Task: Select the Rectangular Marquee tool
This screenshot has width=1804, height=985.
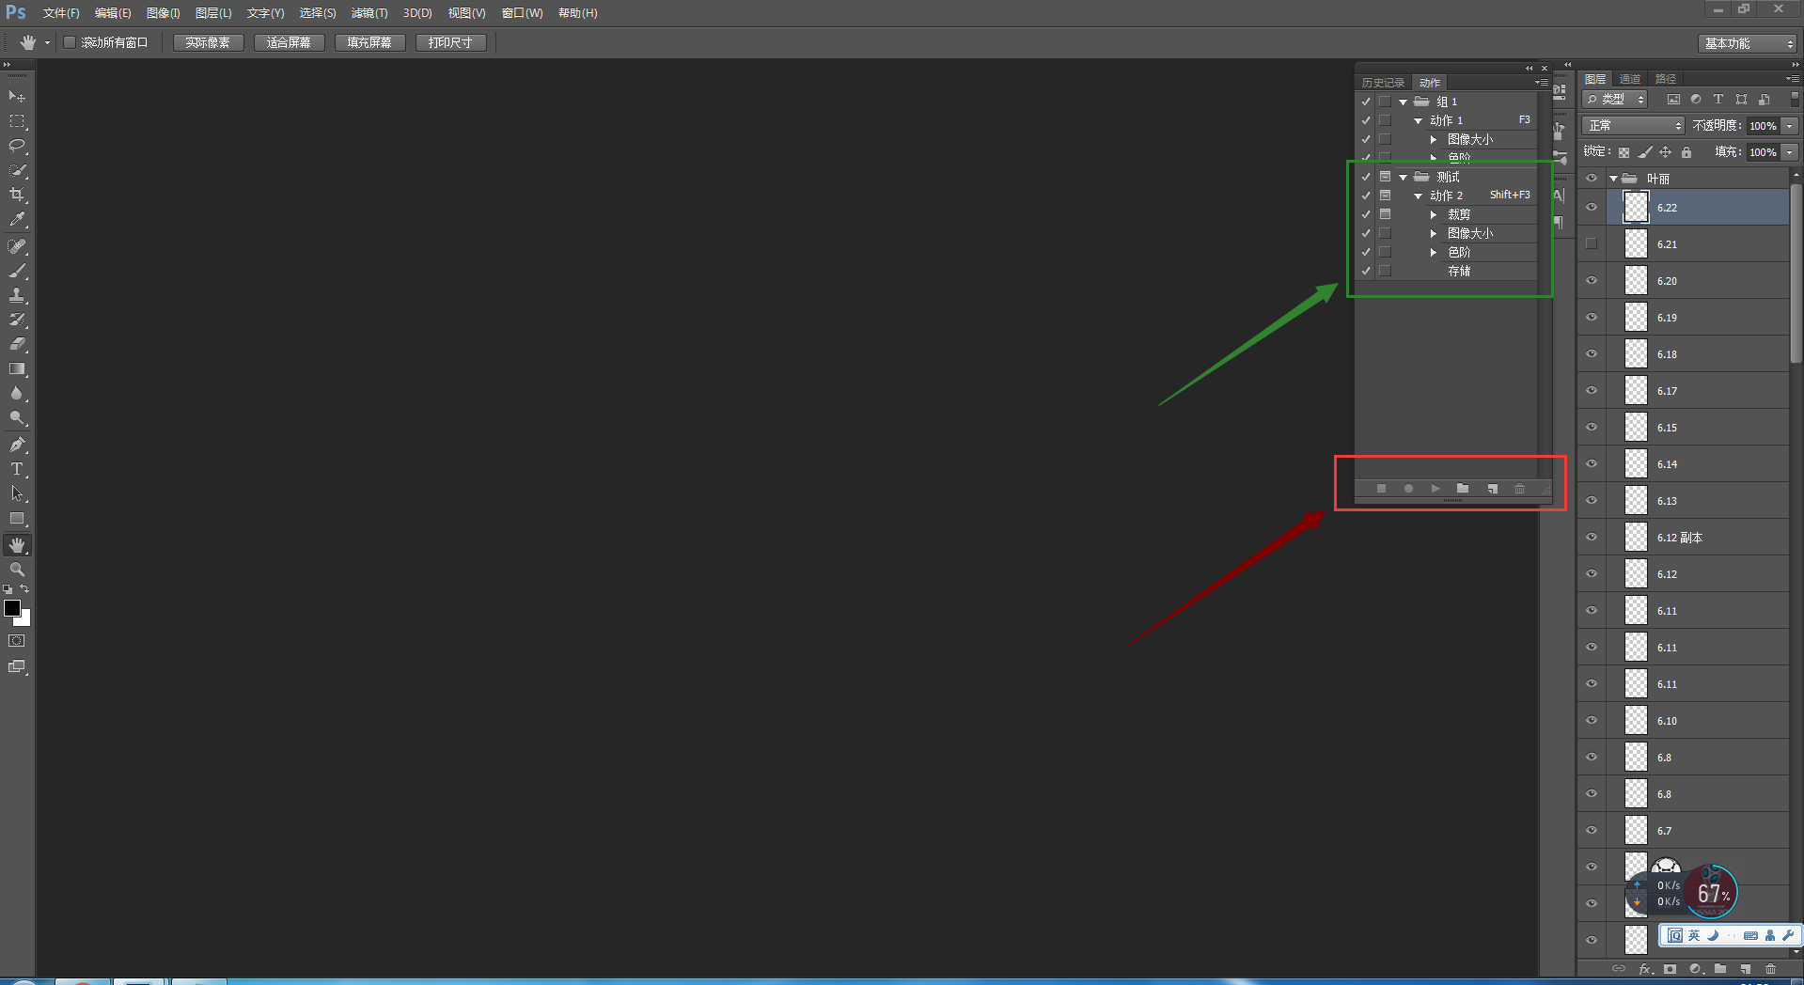Action: (x=17, y=121)
